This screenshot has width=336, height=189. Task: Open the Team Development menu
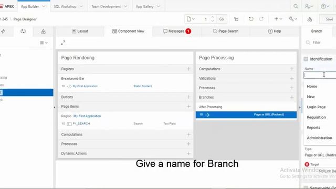[106, 6]
